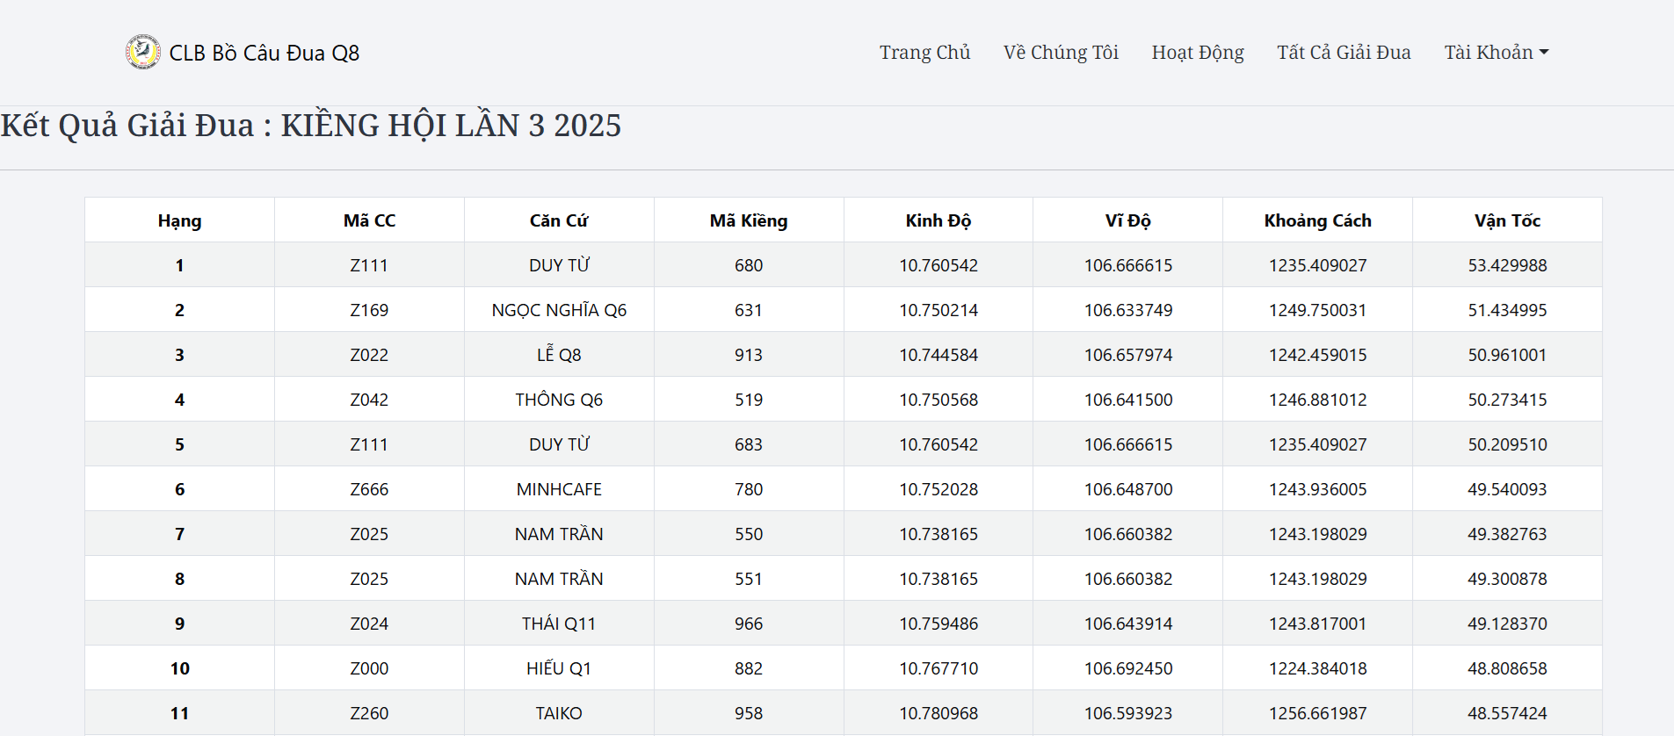The width and height of the screenshot is (1674, 736).
Task: Select rank 1 row DUY TỪ cell
Action: pyautogui.click(x=559, y=265)
